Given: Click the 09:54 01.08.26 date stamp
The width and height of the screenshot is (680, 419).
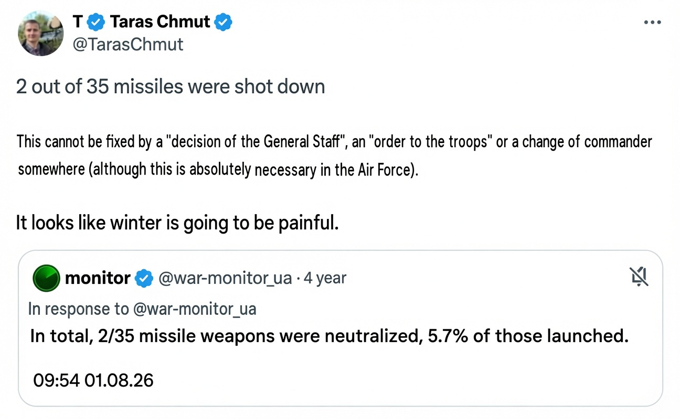Looking at the screenshot, I should (x=93, y=380).
